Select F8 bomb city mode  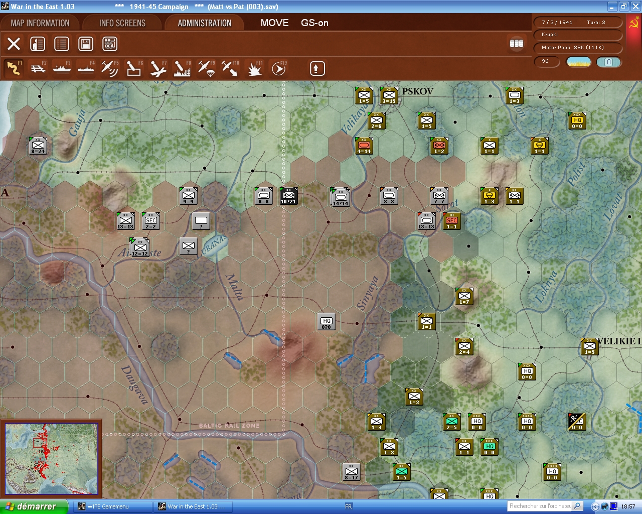[182, 68]
